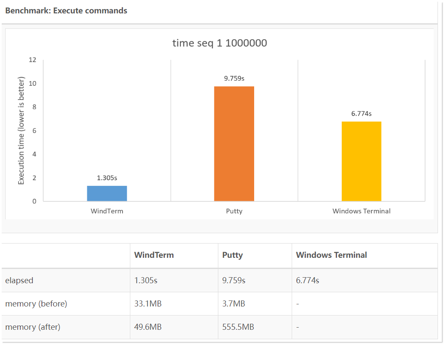The image size is (444, 344).
Task: Select the orange Putty bar
Action: coord(234,144)
